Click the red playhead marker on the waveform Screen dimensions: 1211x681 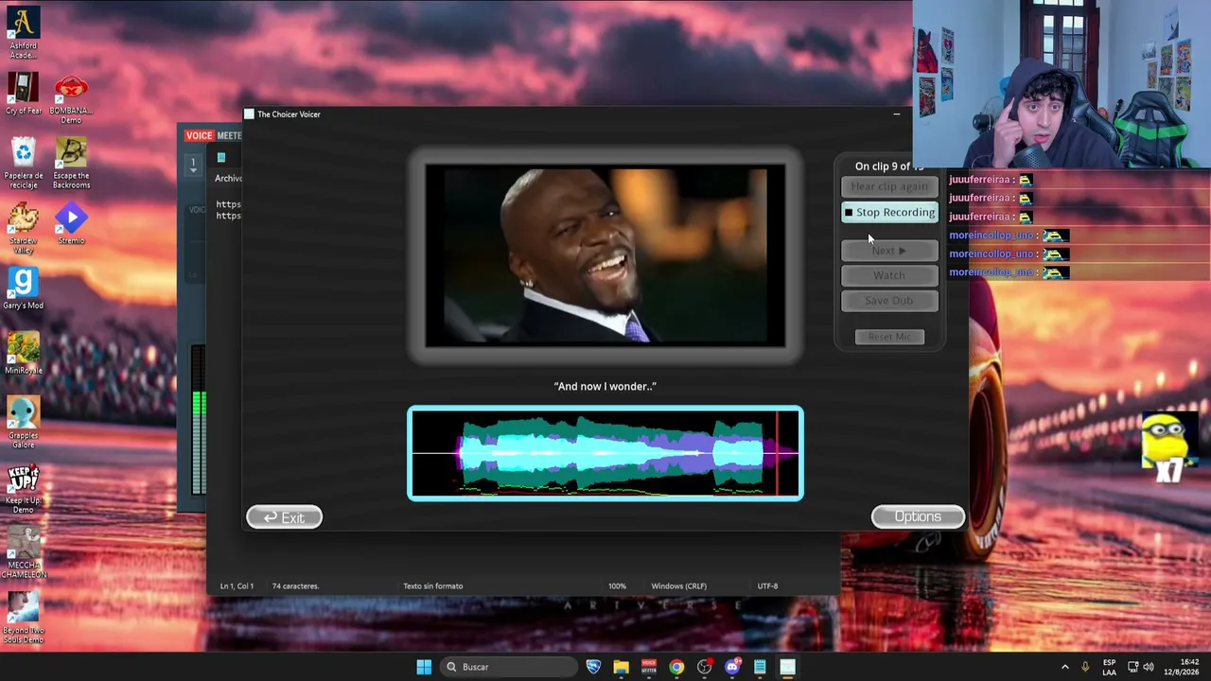[777, 453]
